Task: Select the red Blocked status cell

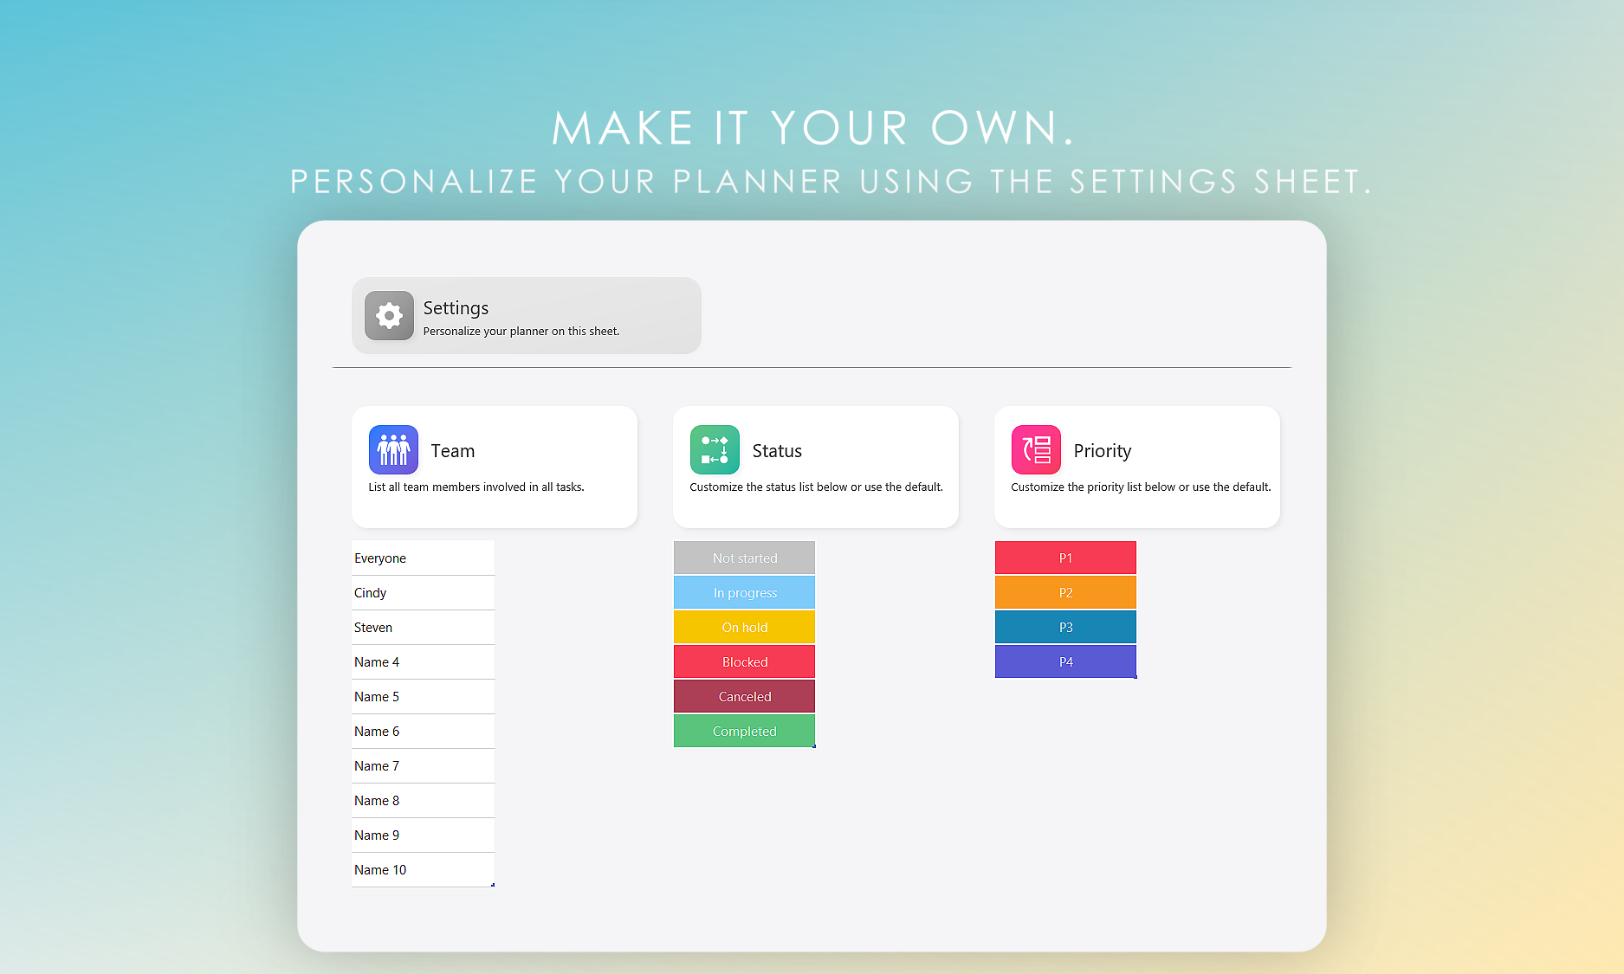Action: (x=744, y=661)
